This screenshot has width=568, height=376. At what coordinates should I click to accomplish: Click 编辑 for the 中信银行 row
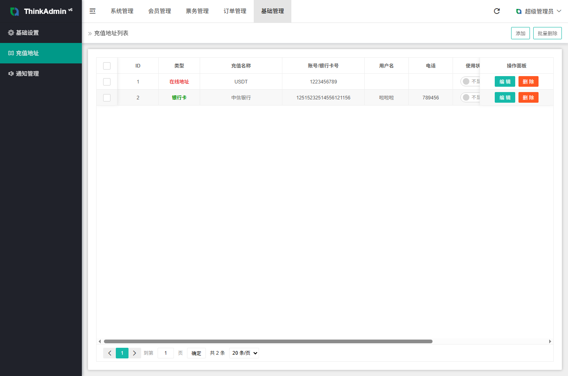(505, 97)
